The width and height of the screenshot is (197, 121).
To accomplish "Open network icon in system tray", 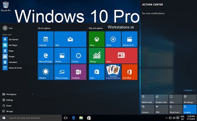I will click(x=170, y=118).
